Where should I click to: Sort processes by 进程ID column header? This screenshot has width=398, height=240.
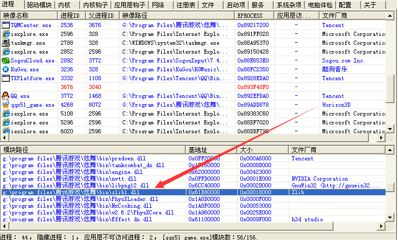pyautogui.click(x=73, y=16)
